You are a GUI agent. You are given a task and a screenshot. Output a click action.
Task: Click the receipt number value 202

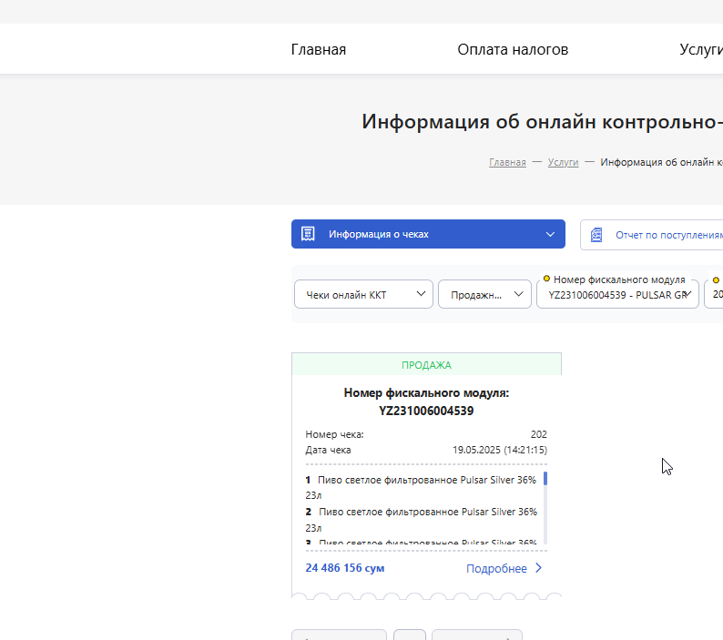tap(538, 434)
